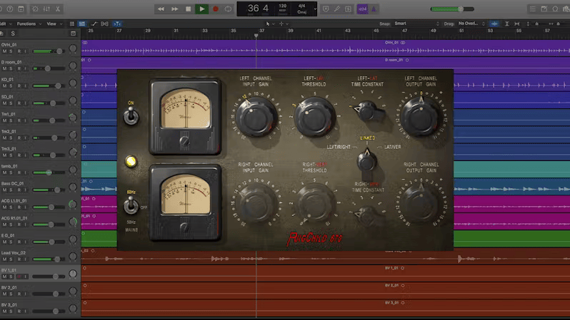Flip the 60Hz/50Hz mains switch
This screenshot has height=320, width=570.
[131, 206]
